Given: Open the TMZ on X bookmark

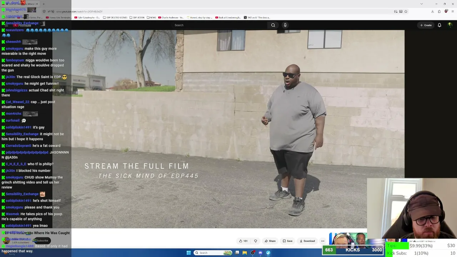Looking at the screenshot, I should pos(257,17).
